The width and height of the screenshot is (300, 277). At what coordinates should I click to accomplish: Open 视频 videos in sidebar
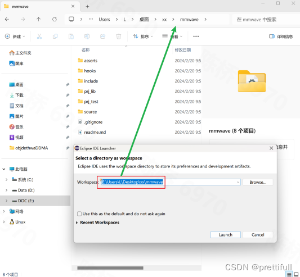(16, 137)
